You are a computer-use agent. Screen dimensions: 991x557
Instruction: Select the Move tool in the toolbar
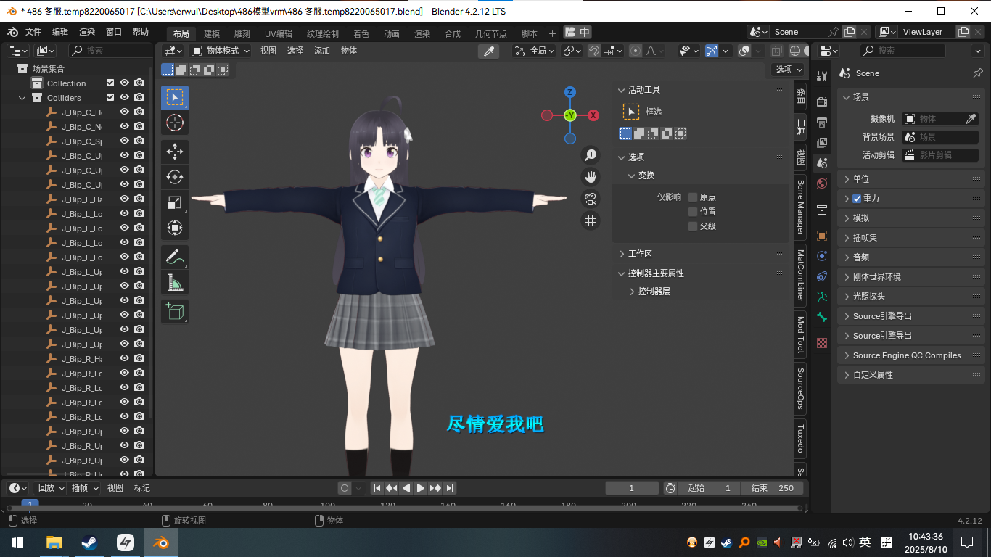pyautogui.click(x=175, y=152)
